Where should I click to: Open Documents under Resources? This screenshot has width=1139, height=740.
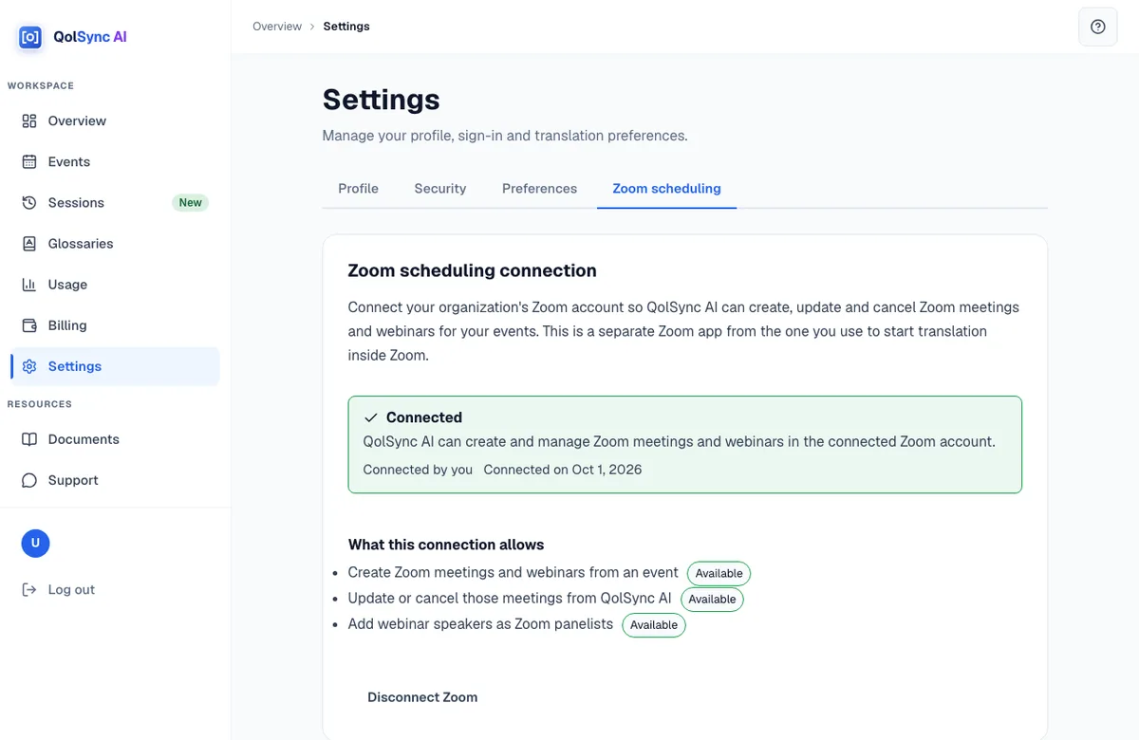(115, 439)
